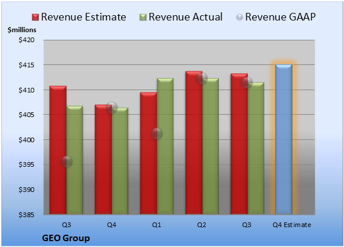Select the "Revenue Estimate" legend label
Screen dimensions: 344x247
coord(84,17)
